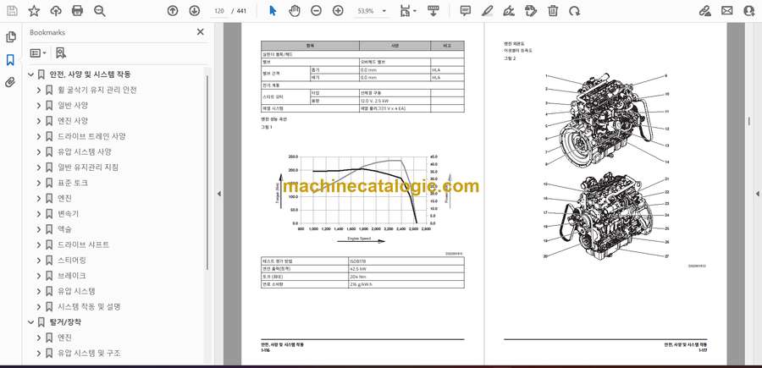Jump to the 드라이브 샤프트 bookmark
Image resolution: width=762 pixels, height=368 pixels.
(84, 244)
